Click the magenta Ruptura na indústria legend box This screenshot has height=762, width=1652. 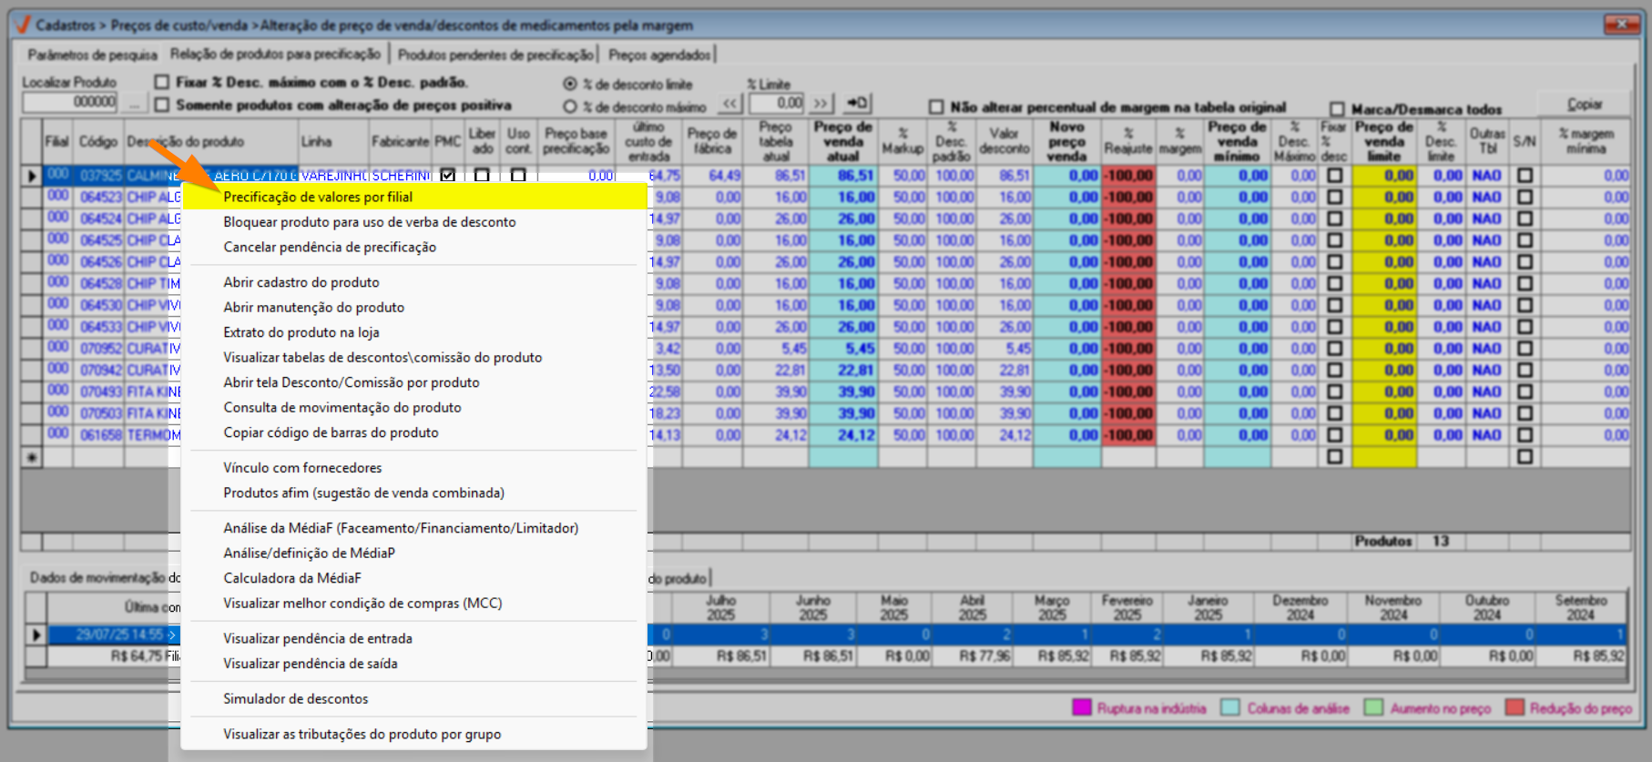pyautogui.click(x=1081, y=708)
